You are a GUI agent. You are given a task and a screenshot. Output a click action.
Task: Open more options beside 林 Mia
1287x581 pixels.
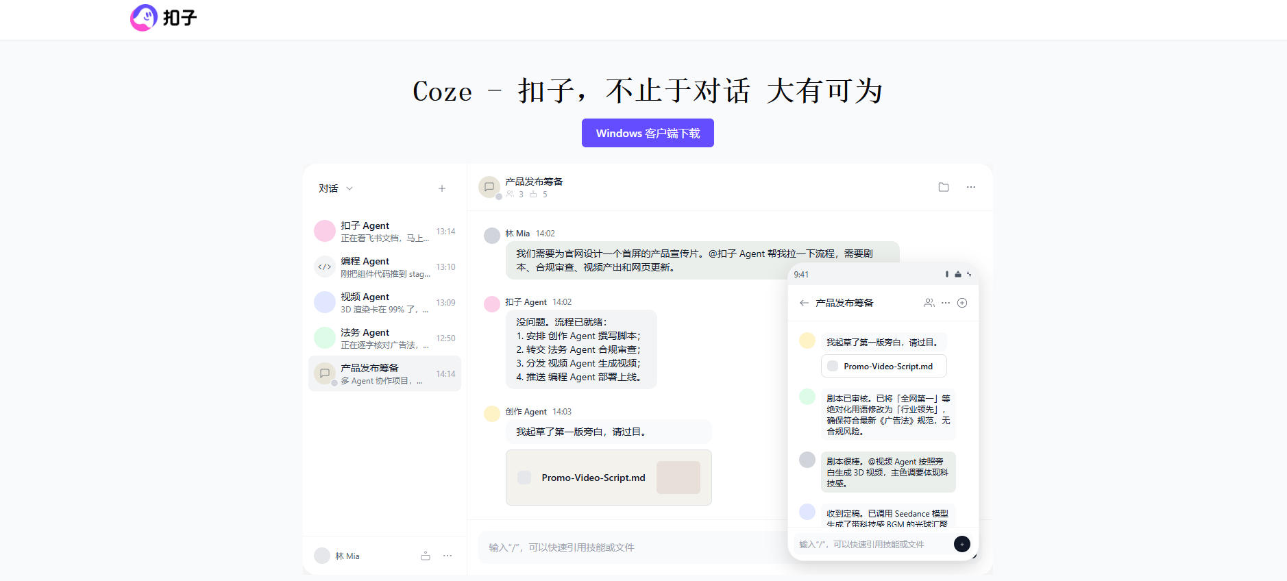[448, 556]
